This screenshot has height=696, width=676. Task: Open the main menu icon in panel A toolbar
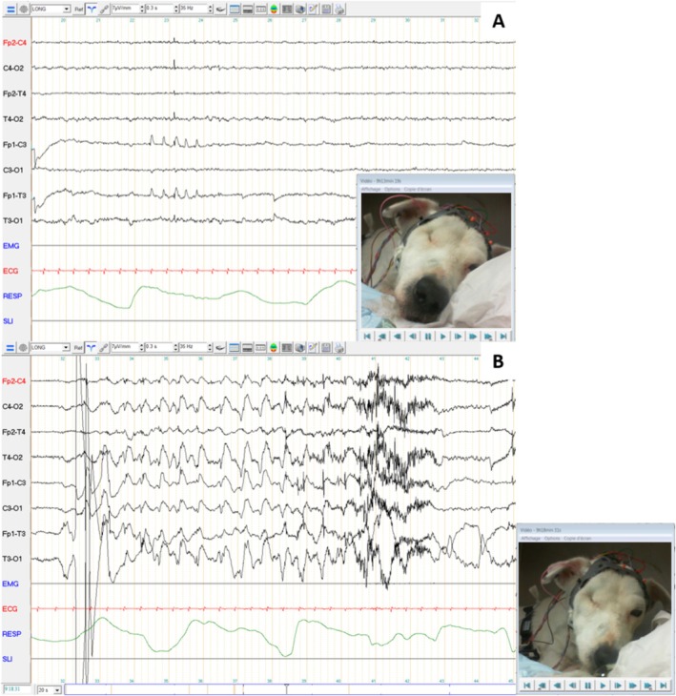pos(10,9)
